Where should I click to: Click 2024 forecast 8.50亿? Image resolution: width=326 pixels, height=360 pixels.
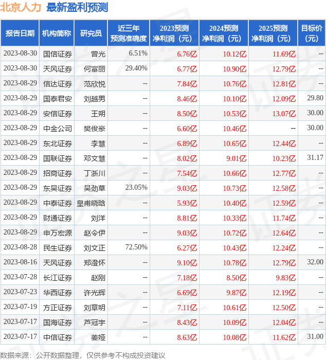pyautogui.click(x=236, y=278)
